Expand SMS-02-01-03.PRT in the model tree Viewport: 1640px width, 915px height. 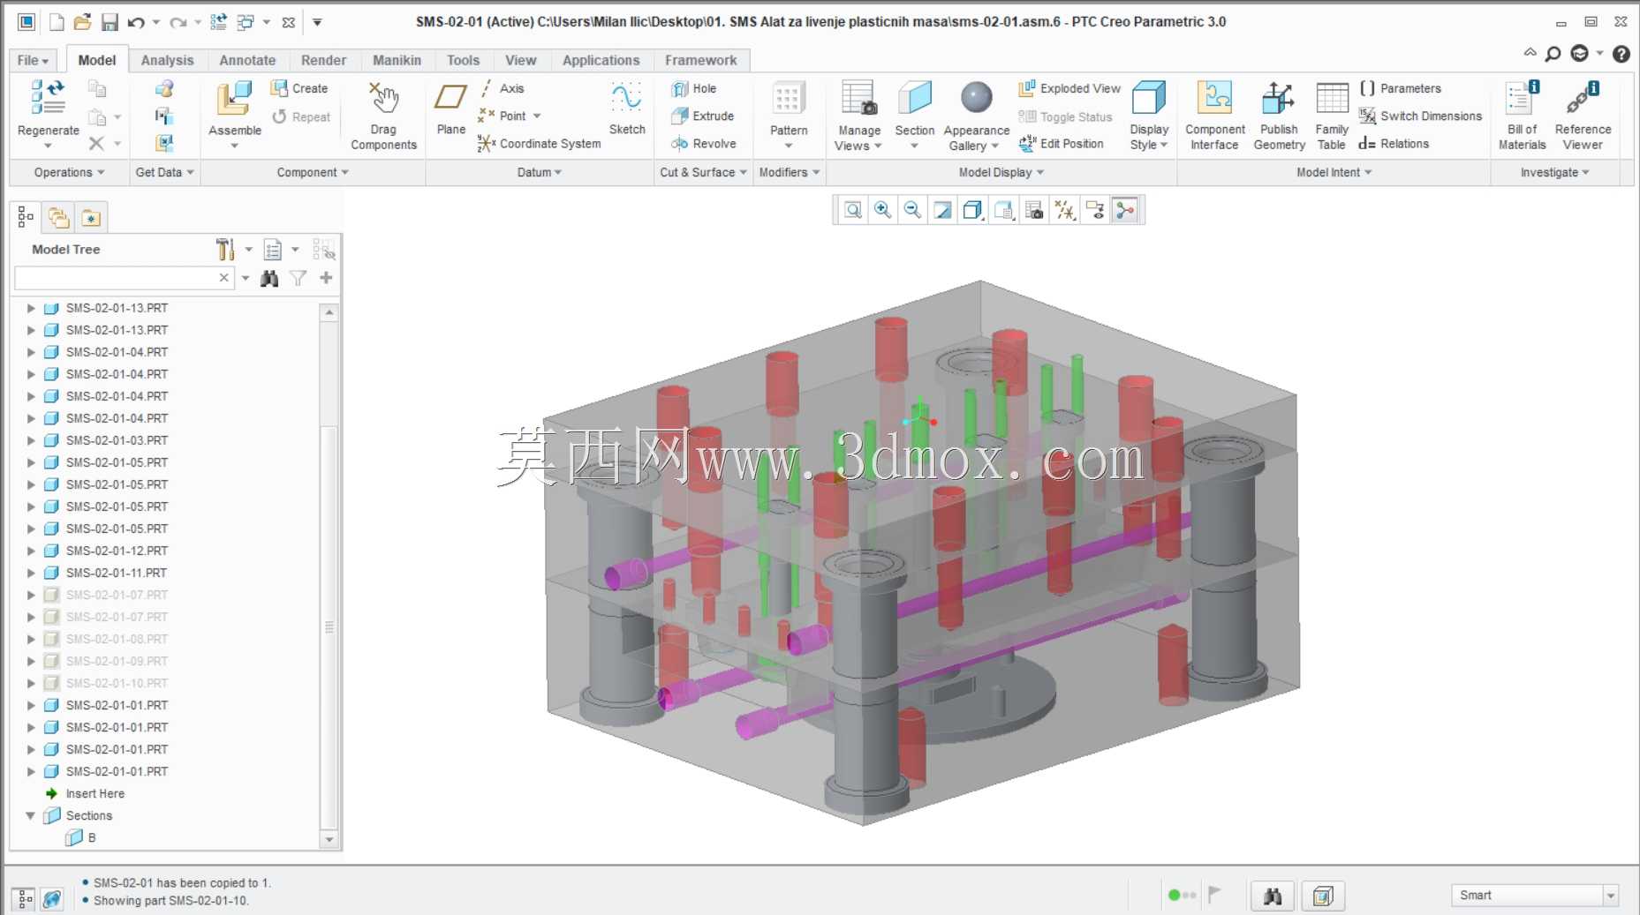(31, 440)
